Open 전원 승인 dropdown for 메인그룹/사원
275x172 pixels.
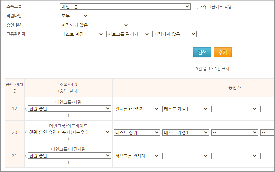click(69, 109)
